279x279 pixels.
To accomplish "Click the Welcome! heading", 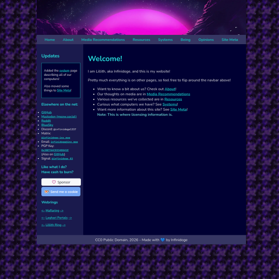I will [105, 59].
